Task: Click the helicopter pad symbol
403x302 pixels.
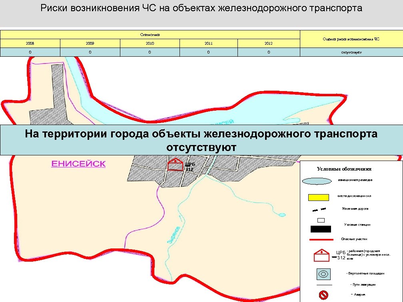Action: click(323, 274)
